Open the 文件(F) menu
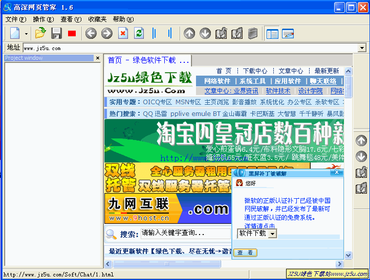Screen dimensions: 370x280 (16, 19)
